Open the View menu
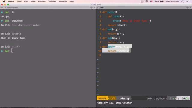This screenshot has height=108, width=192. (x=33, y=1)
